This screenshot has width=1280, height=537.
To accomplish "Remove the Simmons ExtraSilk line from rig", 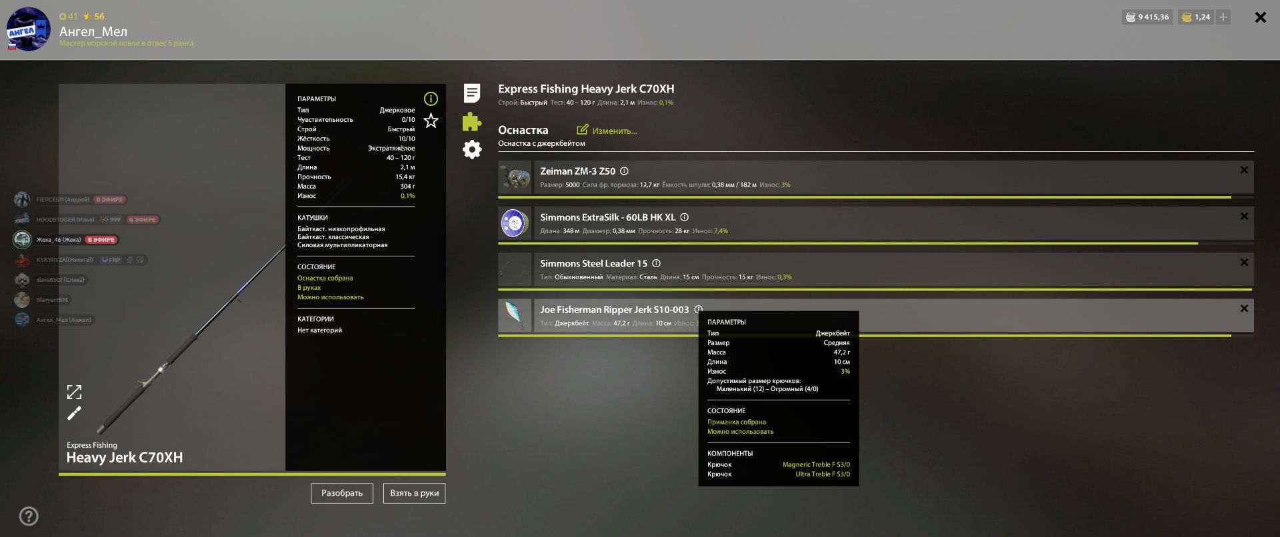I will pos(1244,216).
